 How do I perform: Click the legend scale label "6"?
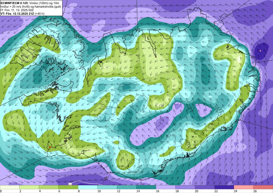point(59,191)
